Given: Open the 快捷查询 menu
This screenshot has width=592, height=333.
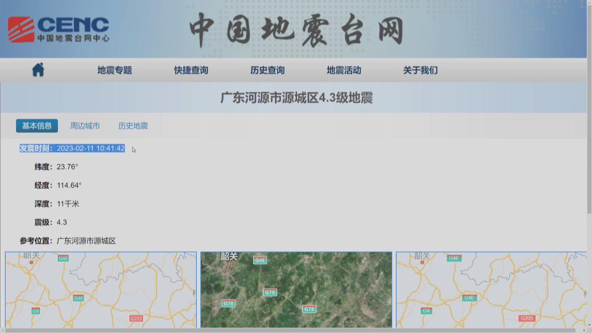Looking at the screenshot, I should click(x=191, y=70).
